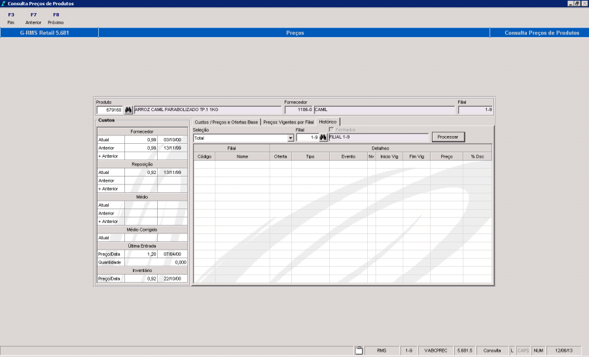Click the clipboard icon in status bar

(x=359, y=350)
